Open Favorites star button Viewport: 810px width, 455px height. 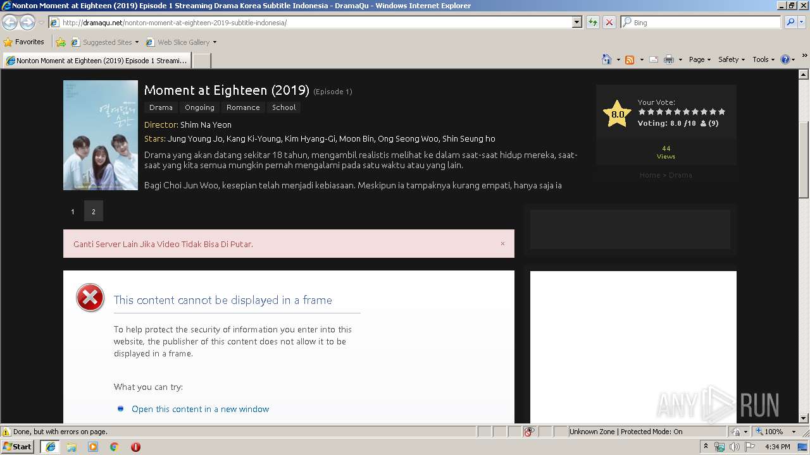tap(23, 42)
